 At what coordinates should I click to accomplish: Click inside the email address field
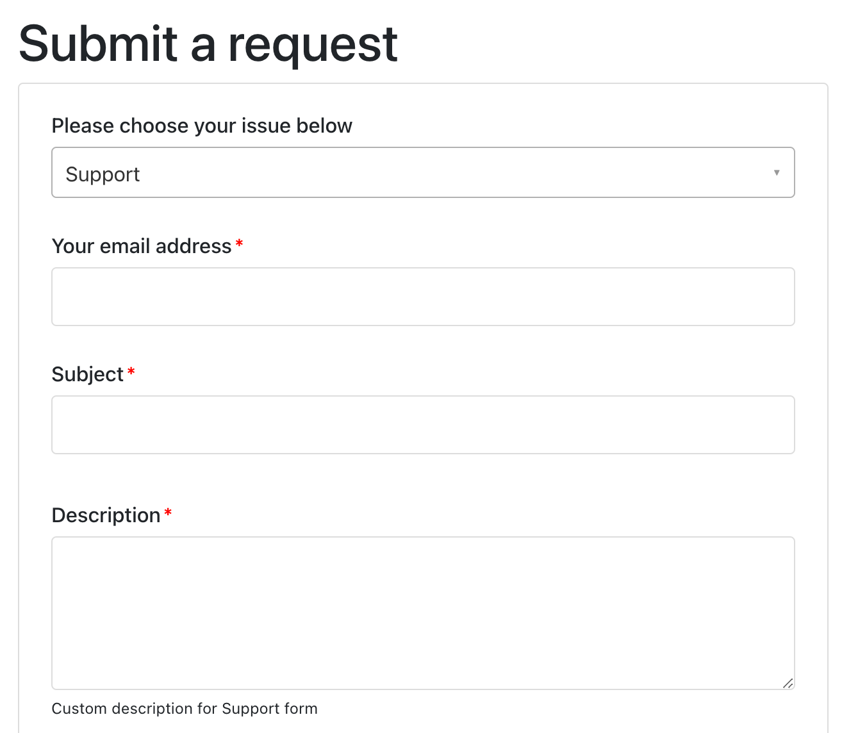click(x=423, y=296)
